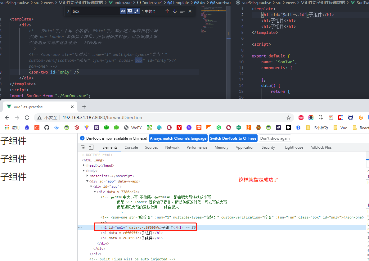Activate the element inspector picker
369x261 pixels.
pyautogui.click(x=83, y=147)
